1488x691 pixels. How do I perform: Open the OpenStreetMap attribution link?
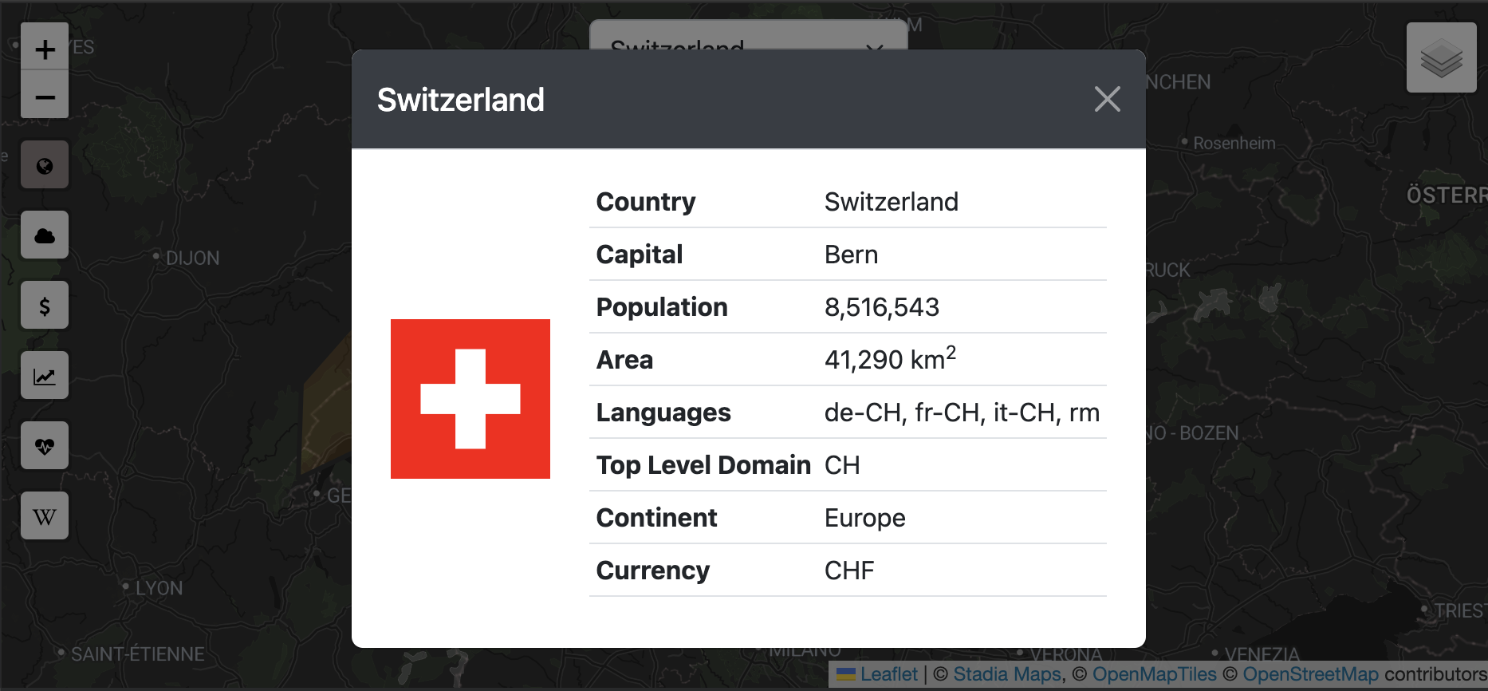pyautogui.click(x=1310, y=674)
